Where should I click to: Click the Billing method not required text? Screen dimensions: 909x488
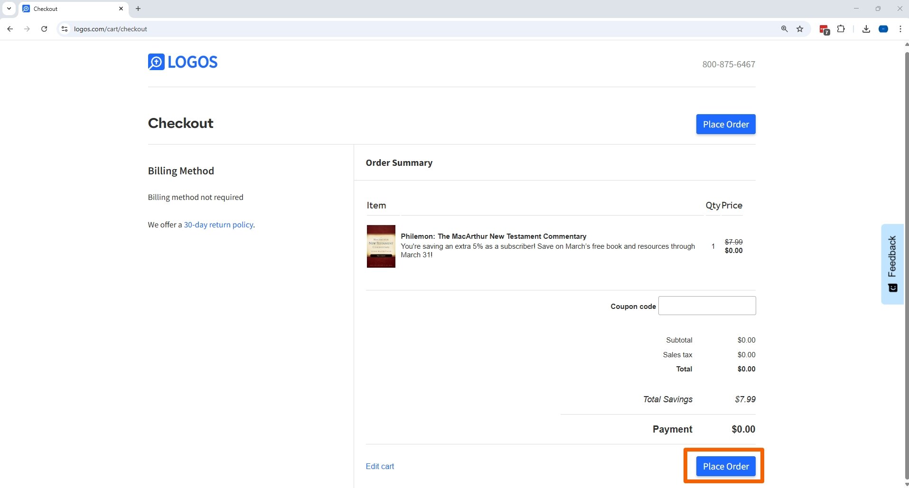click(196, 197)
